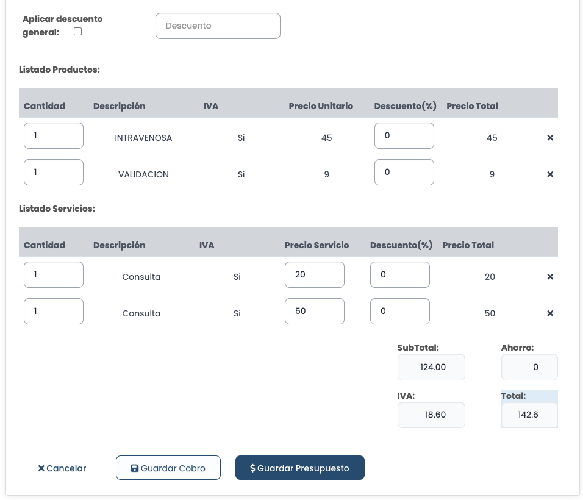Delete the Consulta service priced 50
The height and width of the screenshot is (500, 583).
click(x=550, y=313)
